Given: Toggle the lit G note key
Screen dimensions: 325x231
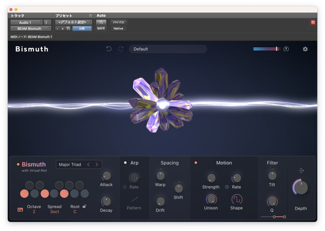Looking at the screenshot, I should coord(64,194).
